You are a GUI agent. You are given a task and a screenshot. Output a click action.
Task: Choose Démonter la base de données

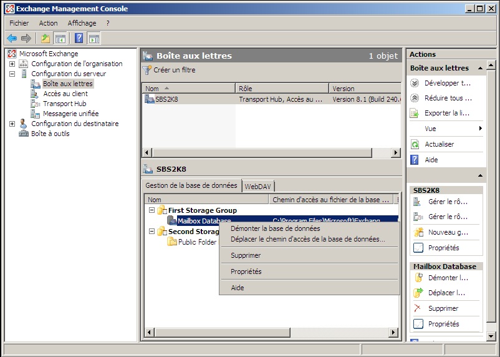275,228
